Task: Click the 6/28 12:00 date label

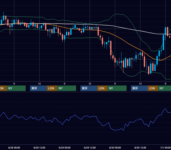Action: tap(39, 147)
